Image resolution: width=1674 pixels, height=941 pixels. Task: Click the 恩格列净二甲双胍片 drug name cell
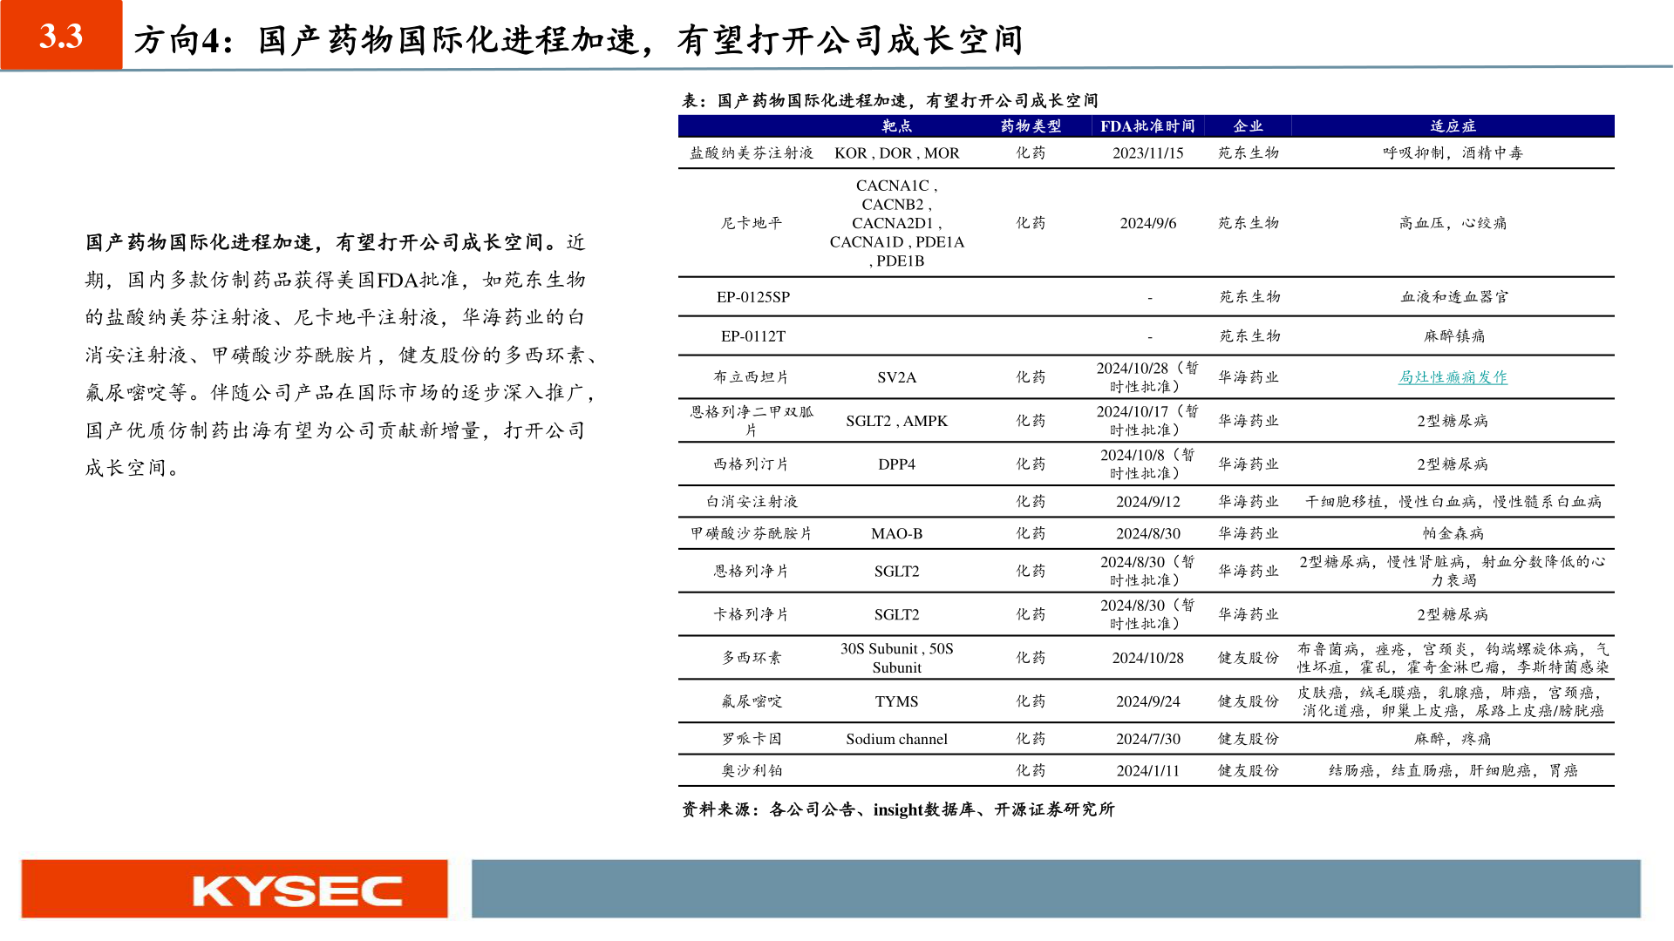[752, 421]
